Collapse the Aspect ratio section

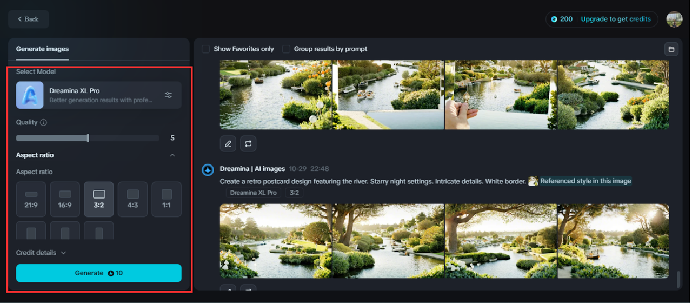172,155
